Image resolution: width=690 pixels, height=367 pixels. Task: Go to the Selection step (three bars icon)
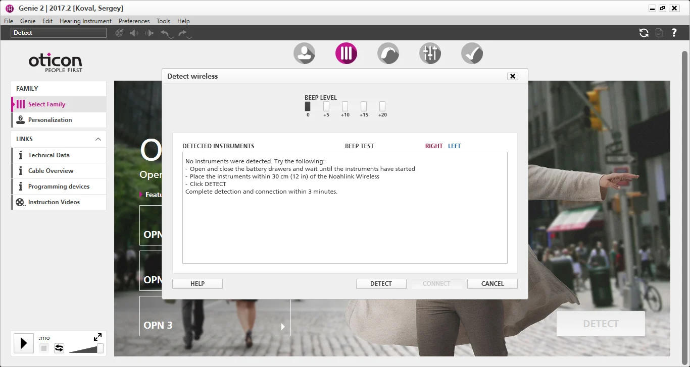point(346,53)
